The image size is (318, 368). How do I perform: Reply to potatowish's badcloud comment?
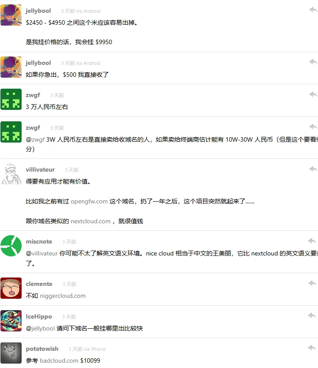point(312,348)
